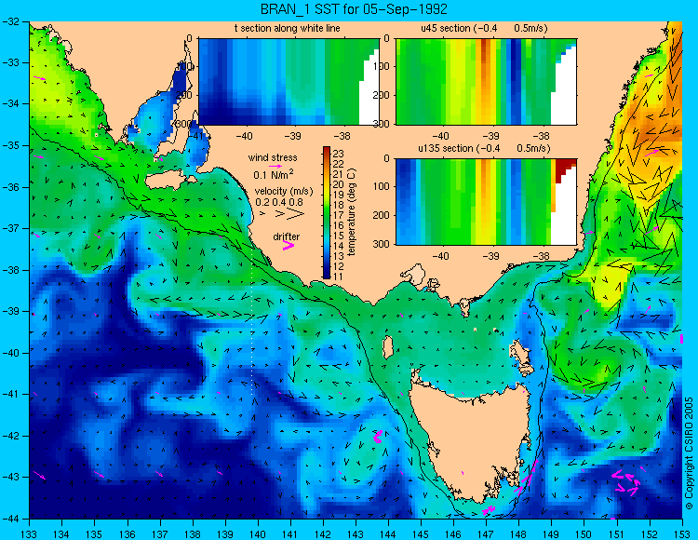Image resolution: width=698 pixels, height=540 pixels.
Task: Click main map latitude label -35
Action: coord(10,145)
